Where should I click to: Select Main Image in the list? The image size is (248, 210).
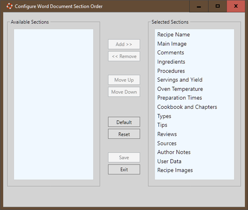[x=172, y=43]
